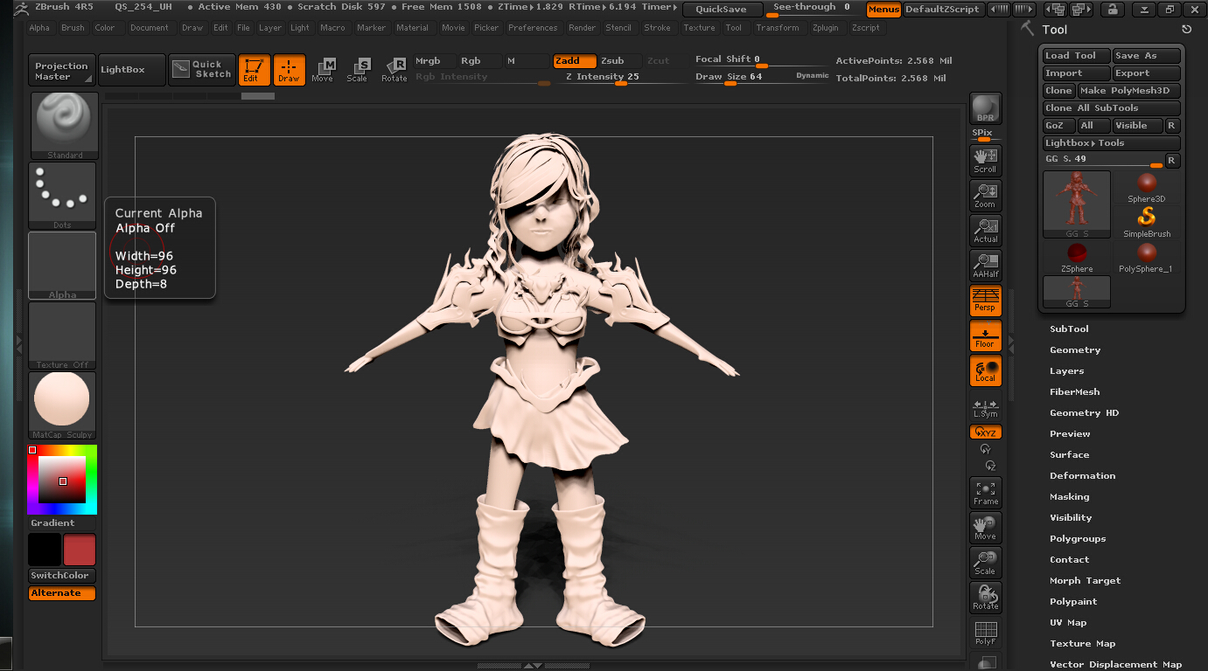Click the red secondary color swatch

tap(80, 550)
